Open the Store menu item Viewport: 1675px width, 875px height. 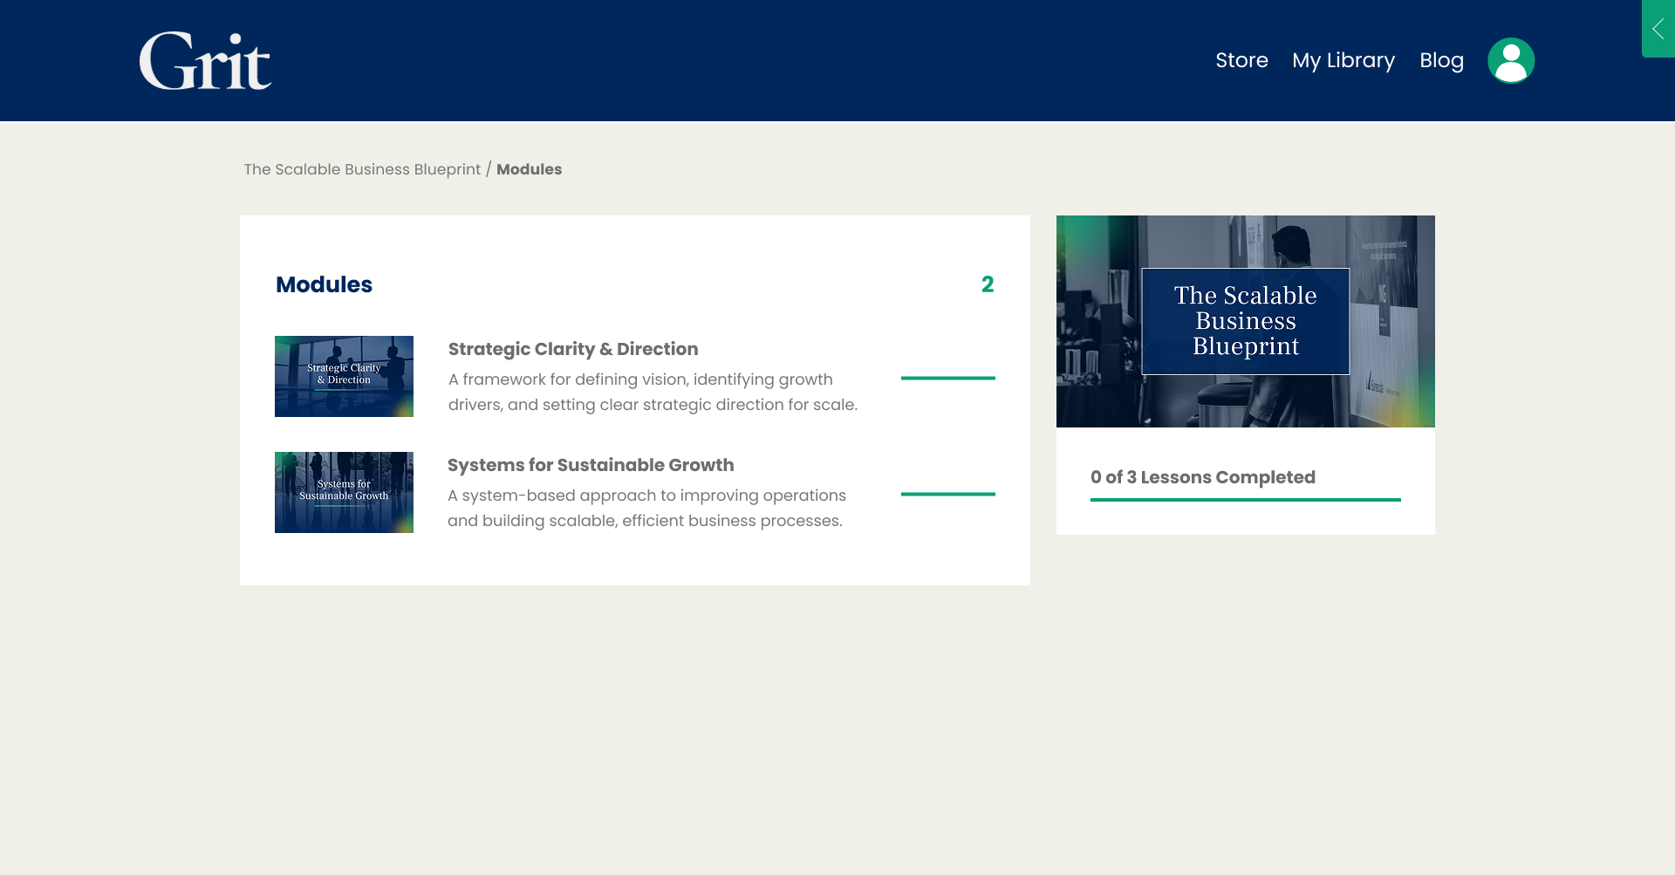click(1241, 60)
